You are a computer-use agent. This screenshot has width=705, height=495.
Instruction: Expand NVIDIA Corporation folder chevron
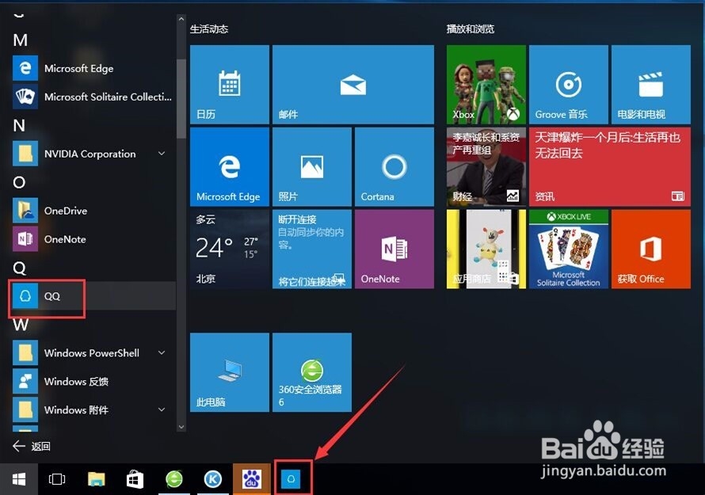[x=162, y=154]
